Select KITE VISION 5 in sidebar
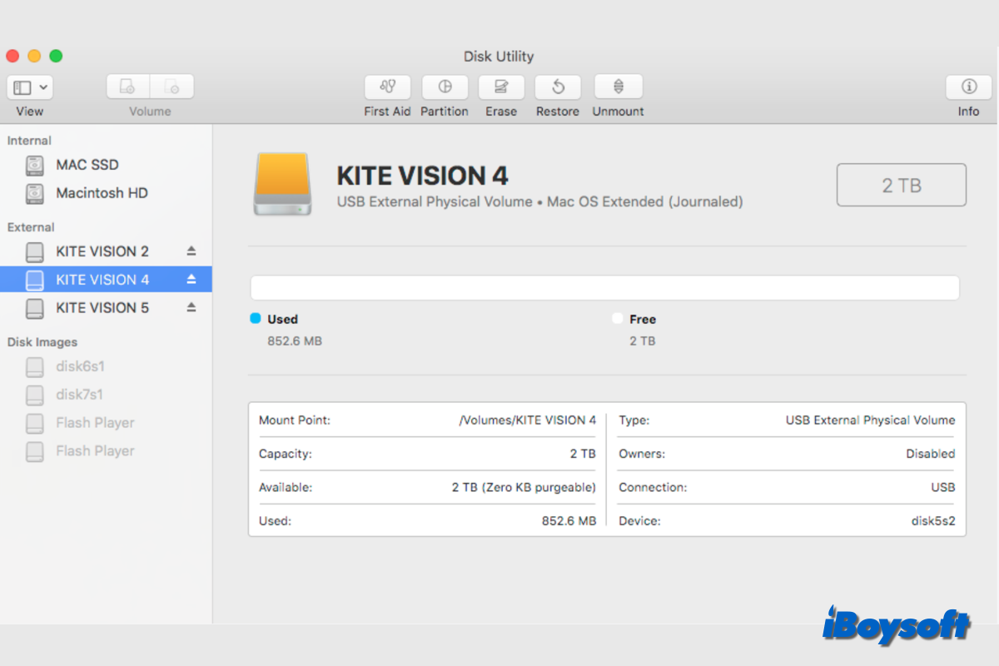The image size is (999, 666). click(102, 307)
